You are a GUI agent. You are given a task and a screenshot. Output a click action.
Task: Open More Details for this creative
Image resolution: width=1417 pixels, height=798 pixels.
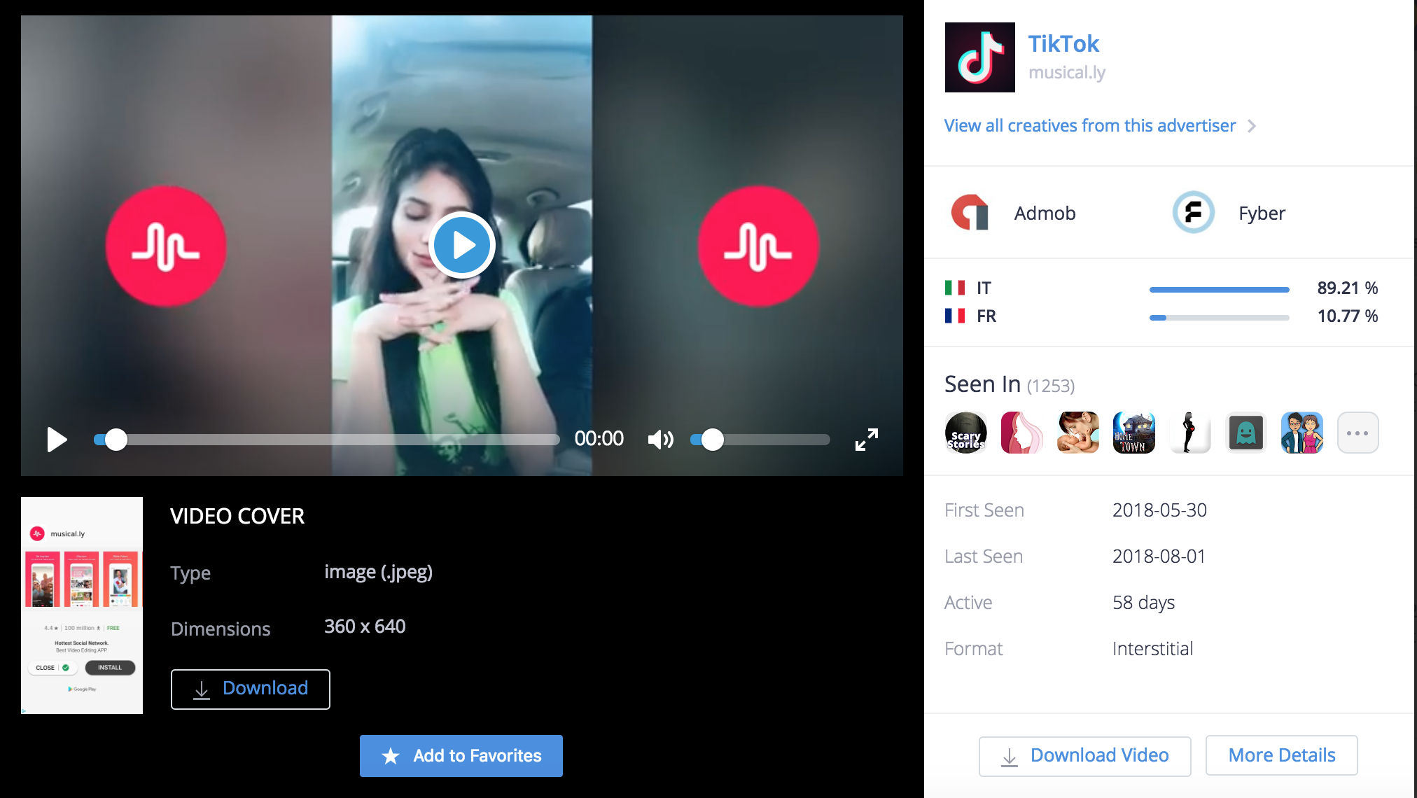pyautogui.click(x=1282, y=755)
